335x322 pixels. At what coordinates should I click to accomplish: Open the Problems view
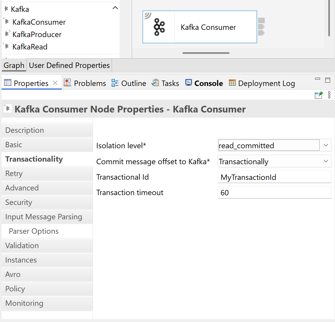pos(85,83)
